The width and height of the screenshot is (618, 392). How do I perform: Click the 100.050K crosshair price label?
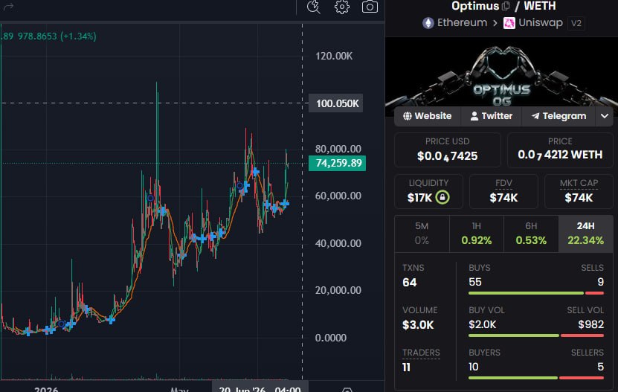pos(336,103)
